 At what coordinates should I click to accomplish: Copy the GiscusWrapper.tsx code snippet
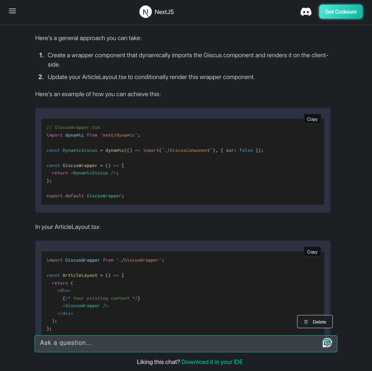tap(312, 119)
